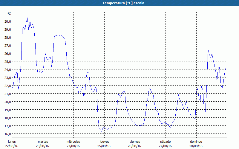Select the 'lunes' day label
Screen dimensions: 239x149
point(12,142)
